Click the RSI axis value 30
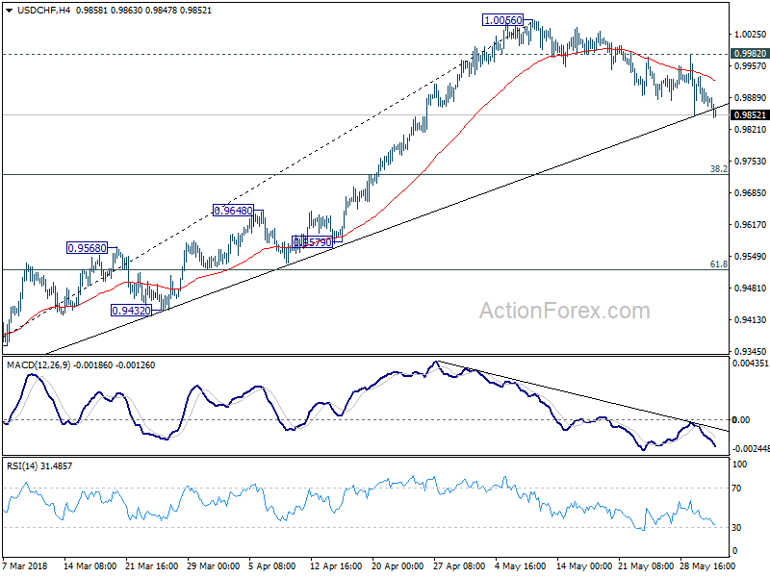The width and height of the screenshot is (770, 577). pos(736,527)
